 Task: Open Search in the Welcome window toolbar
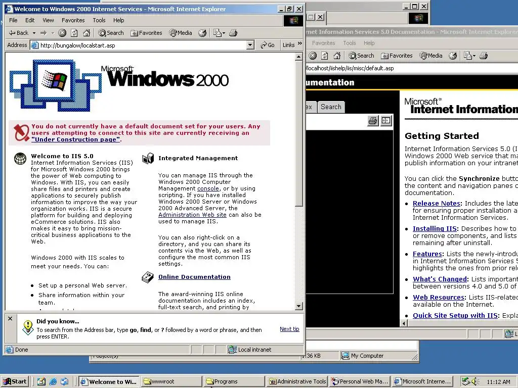pos(111,33)
